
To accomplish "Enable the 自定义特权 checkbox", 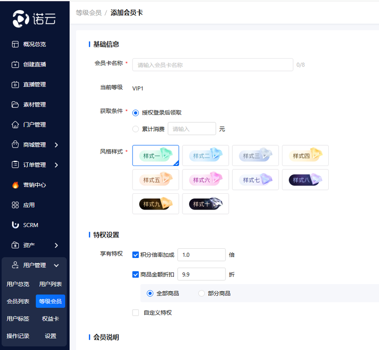I will click(136, 313).
